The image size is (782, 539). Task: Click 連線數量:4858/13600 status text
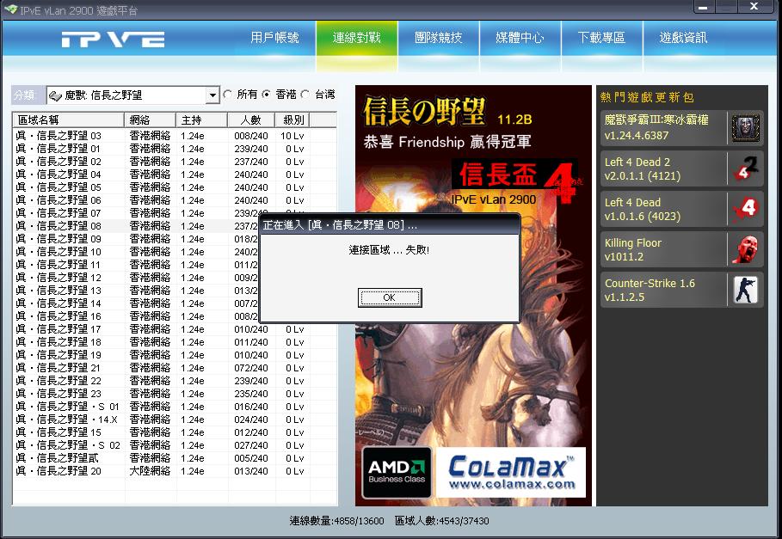tap(336, 521)
